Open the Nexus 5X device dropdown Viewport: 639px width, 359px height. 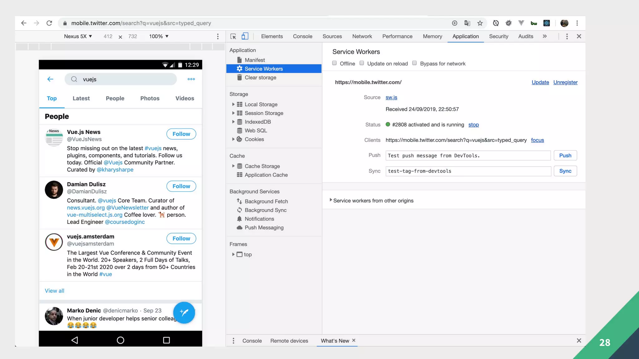click(x=78, y=36)
